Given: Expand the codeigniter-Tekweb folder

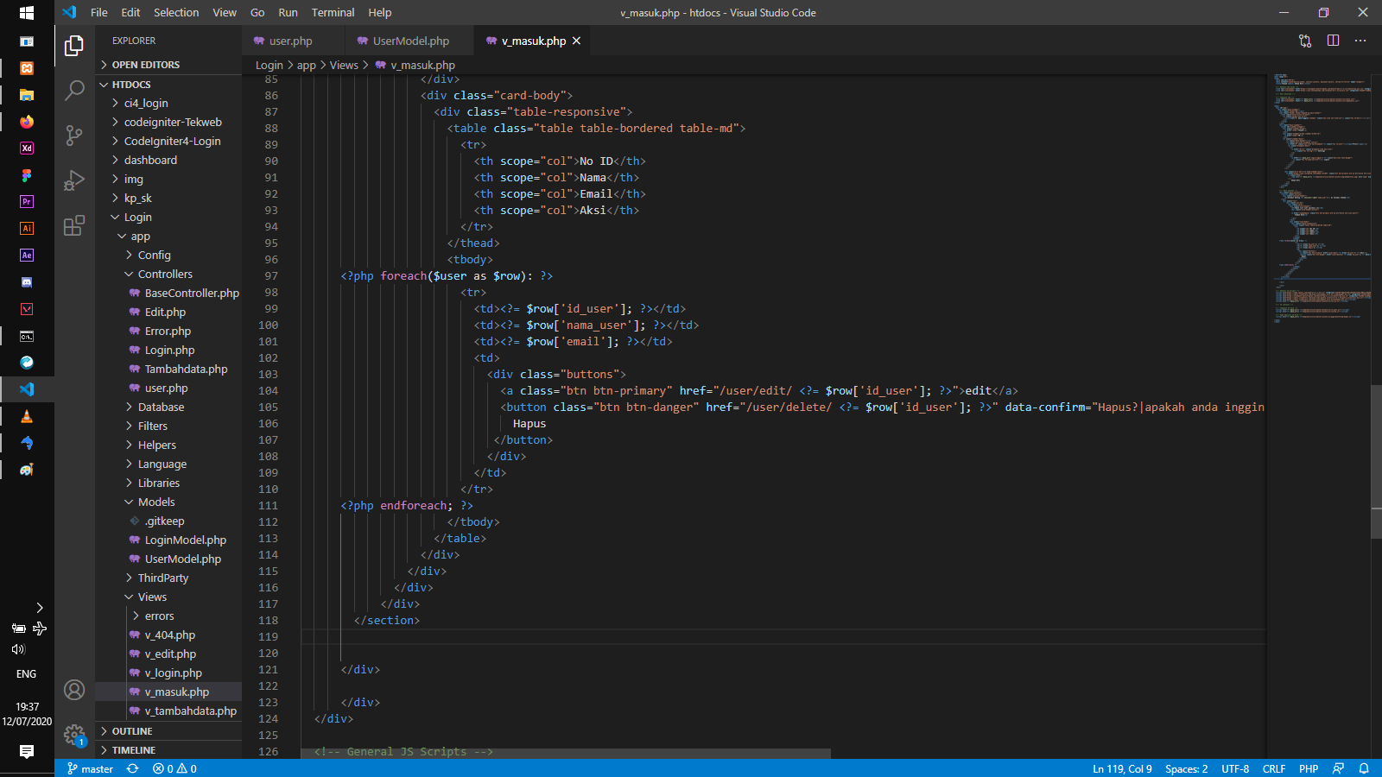Looking at the screenshot, I should (x=168, y=122).
